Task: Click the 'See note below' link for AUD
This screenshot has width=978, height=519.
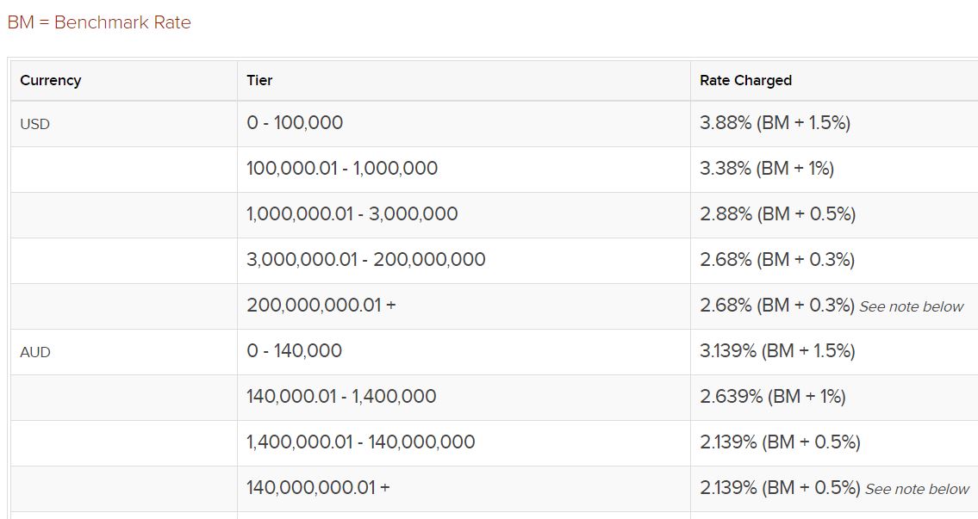Action: [x=916, y=489]
